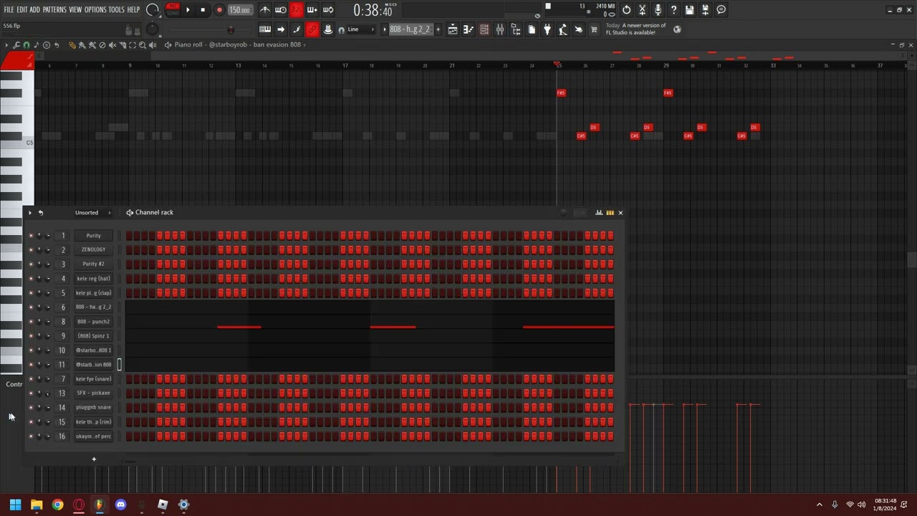The width and height of the screenshot is (917, 516).
Task: Click the render/export save-as icon
Action: click(705, 10)
